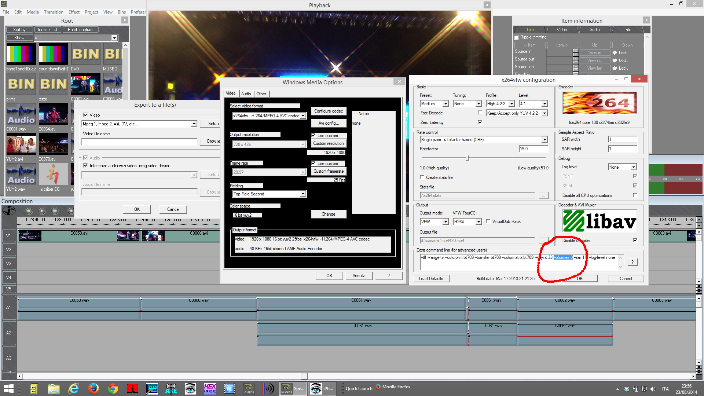This screenshot has height=396, width=704.
Task: Uncheck Use custom for output resolution
Action: [313, 136]
